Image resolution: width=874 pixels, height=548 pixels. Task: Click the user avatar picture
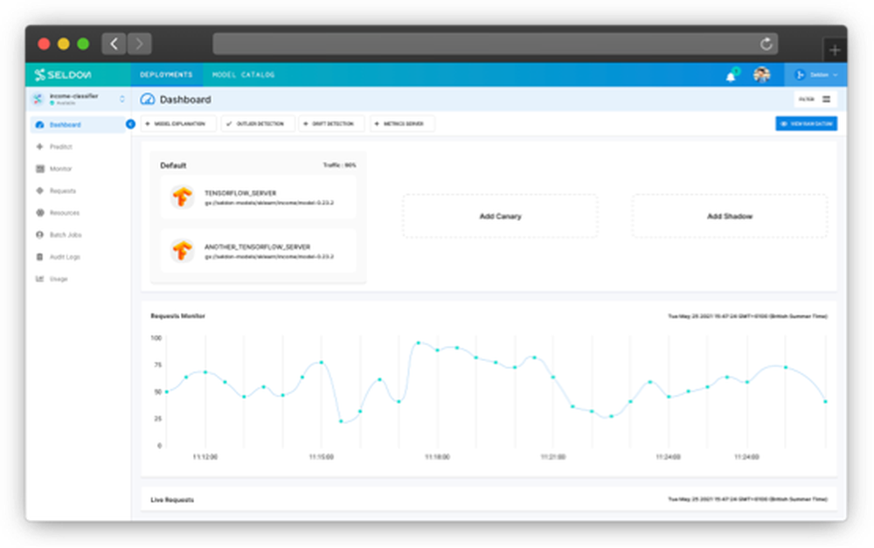tap(761, 74)
